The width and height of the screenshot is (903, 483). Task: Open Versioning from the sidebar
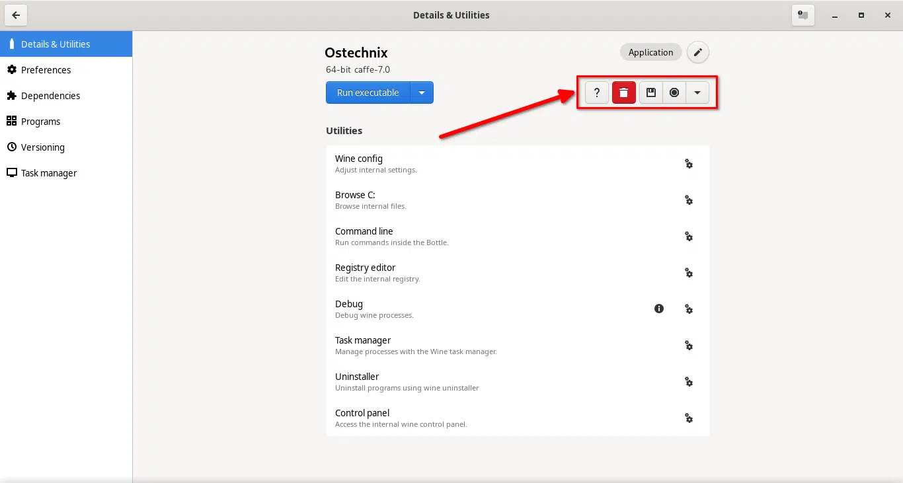coord(42,147)
